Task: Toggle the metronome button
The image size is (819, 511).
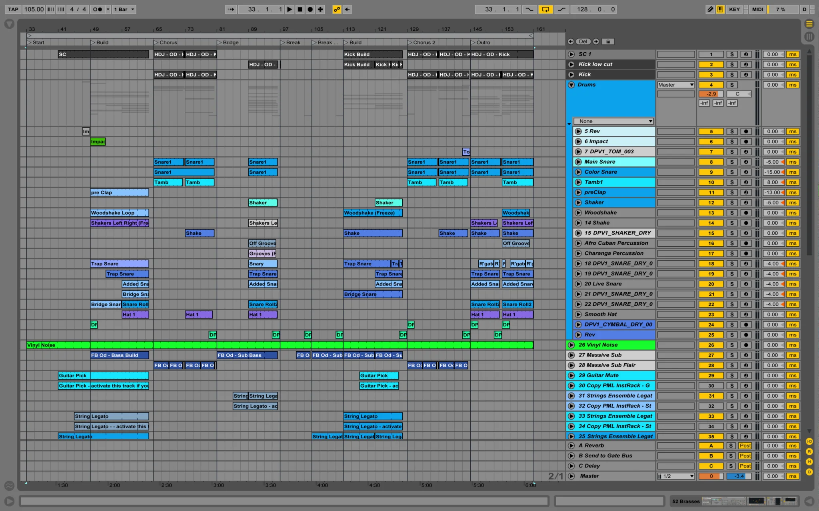Action: click(97, 9)
